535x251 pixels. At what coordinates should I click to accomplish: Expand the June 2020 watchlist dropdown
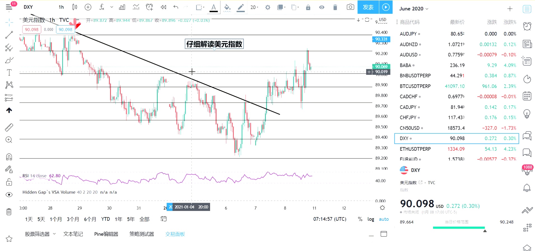tap(413, 9)
